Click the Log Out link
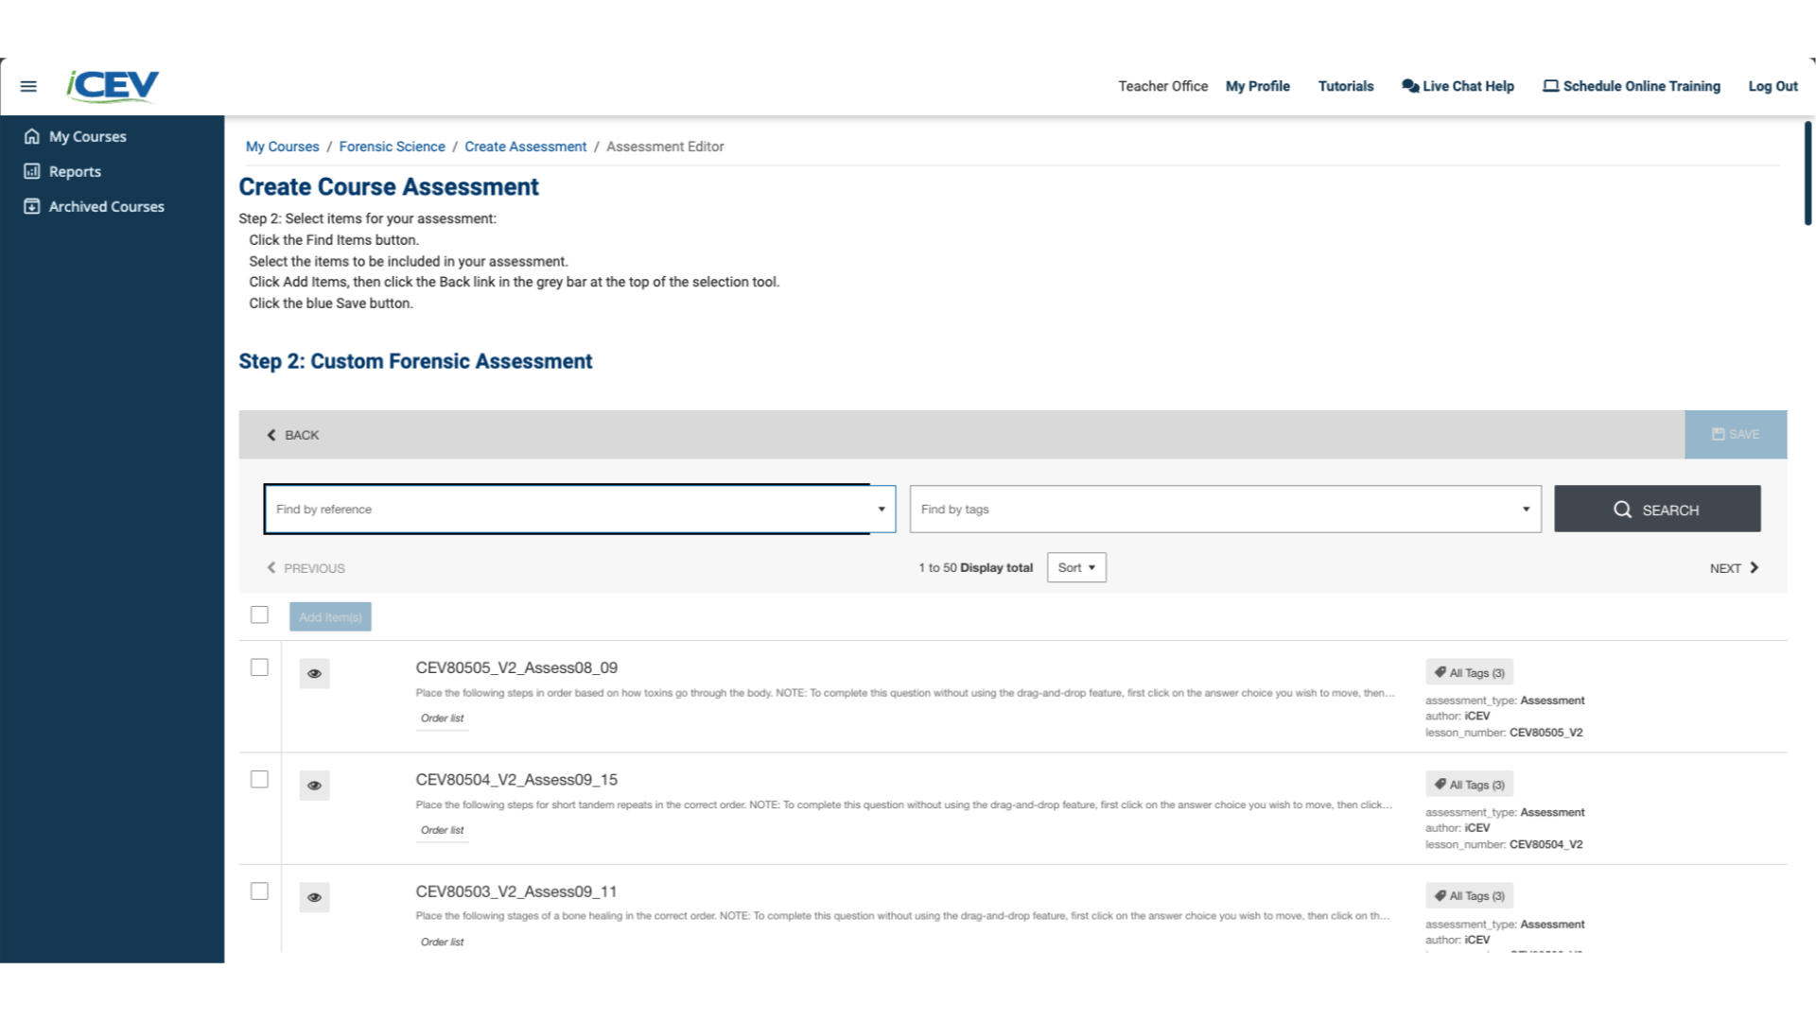Image resolution: width=1816 pixels, height=1021 pixels. click(1772, 86)
